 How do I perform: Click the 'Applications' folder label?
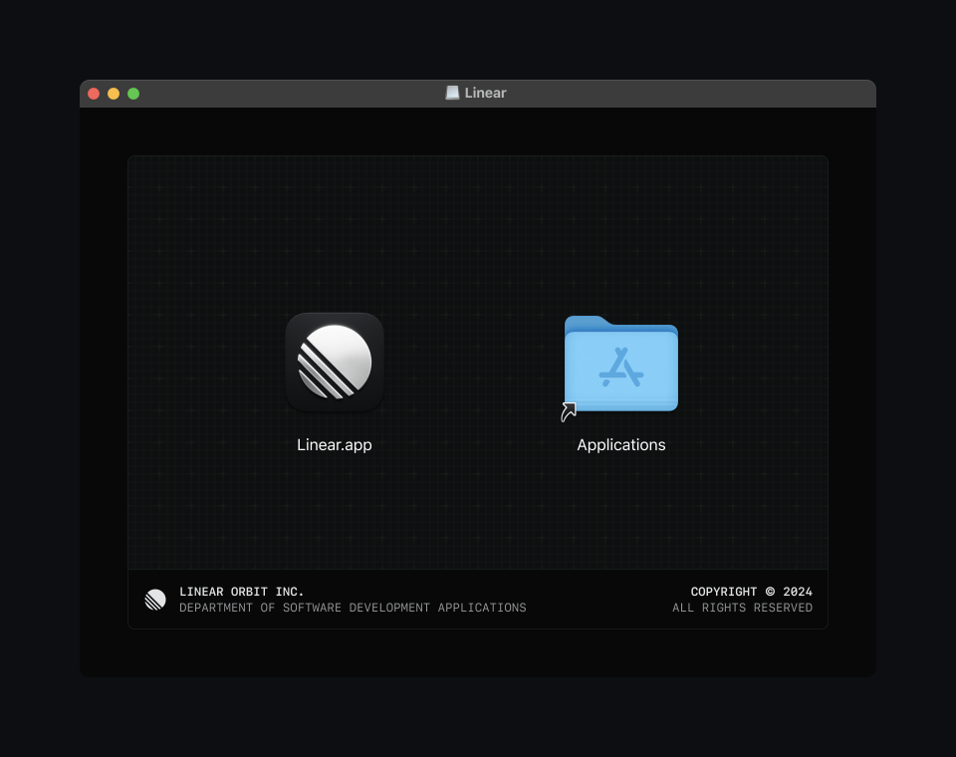coord(621,445)
